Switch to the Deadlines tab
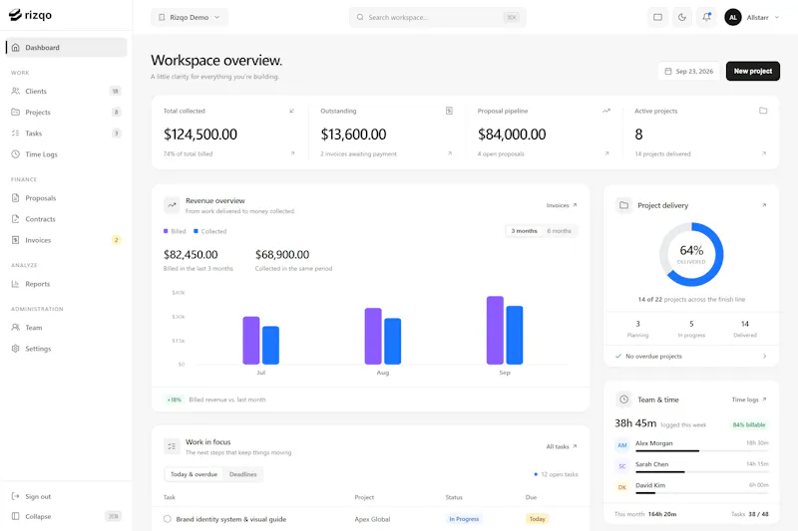798x531 pixels. (x=242, y=474)
